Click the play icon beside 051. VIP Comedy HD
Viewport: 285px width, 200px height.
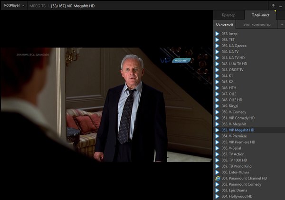pos(217,118)
